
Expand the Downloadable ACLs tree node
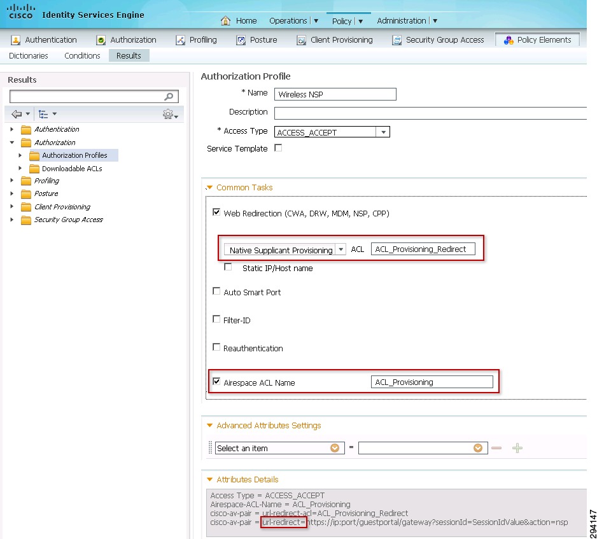click(x=20, y=168)
